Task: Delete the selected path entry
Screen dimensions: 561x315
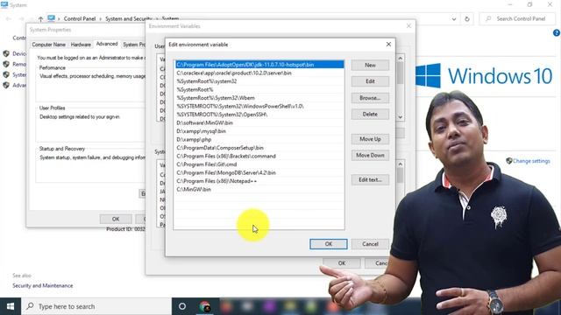Action: [370, 115]
